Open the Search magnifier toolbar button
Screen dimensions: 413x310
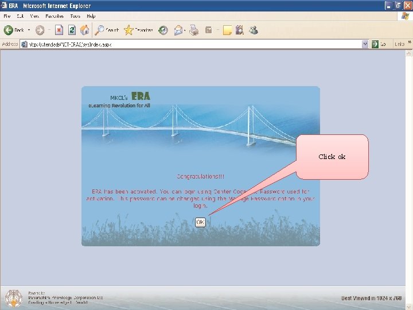(x=107, y=30)
